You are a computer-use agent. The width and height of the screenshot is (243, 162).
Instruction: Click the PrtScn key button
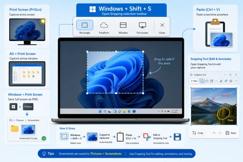(x=28, y=107)
